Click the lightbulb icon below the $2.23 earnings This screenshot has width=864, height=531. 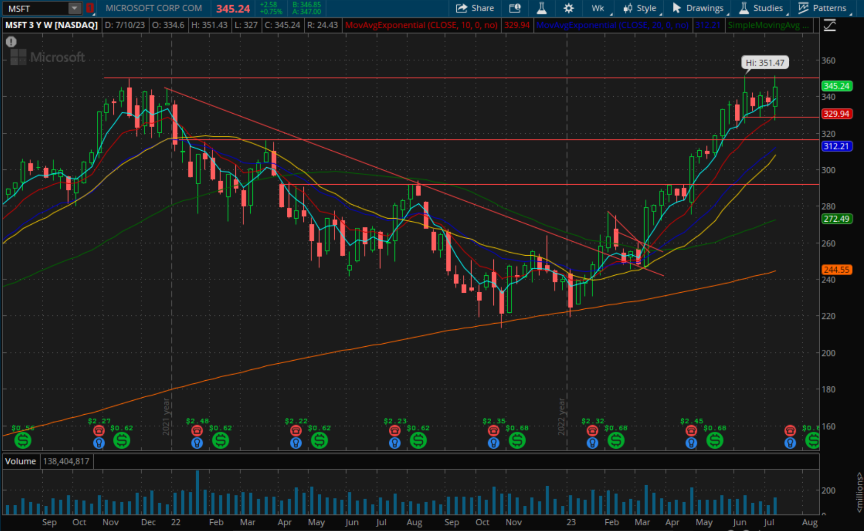tap(394, 442)
